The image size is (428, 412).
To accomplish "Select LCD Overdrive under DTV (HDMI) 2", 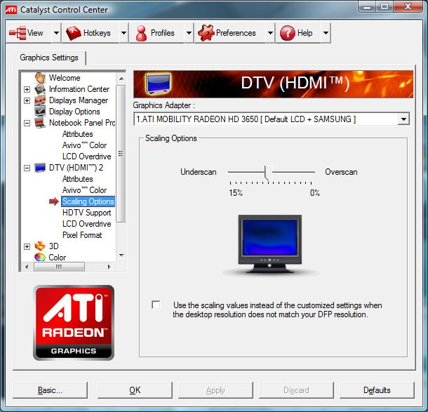I will coord(86,224).
